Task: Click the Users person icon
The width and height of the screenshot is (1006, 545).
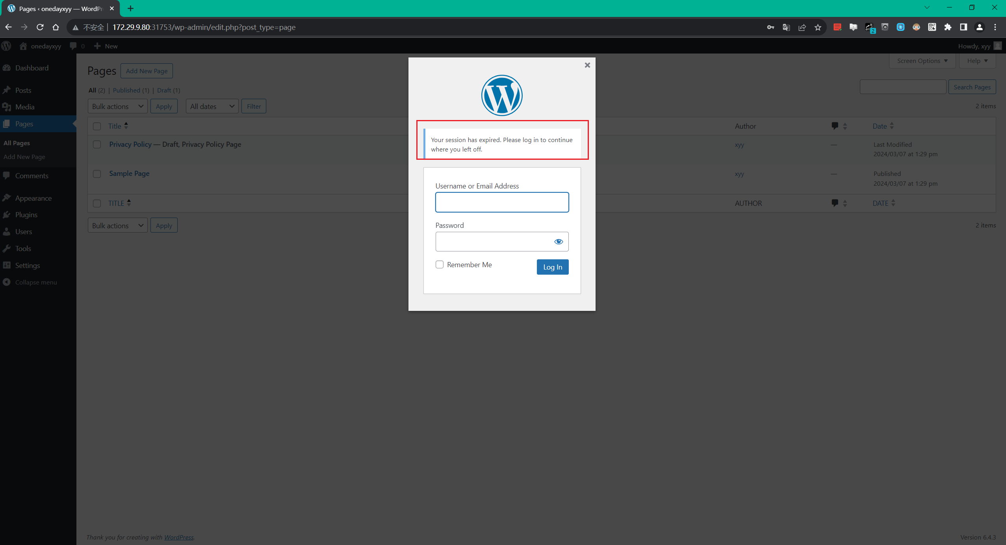Action: click(x=7, y=231)
